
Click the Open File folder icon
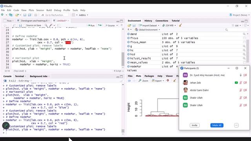(17, 15)
